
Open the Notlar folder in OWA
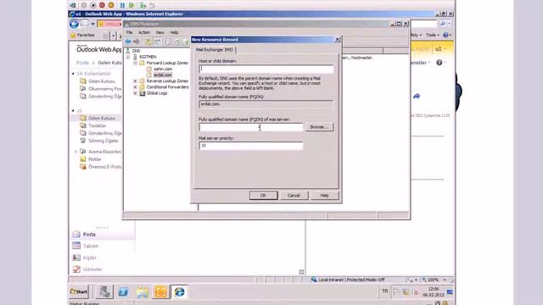94,159
